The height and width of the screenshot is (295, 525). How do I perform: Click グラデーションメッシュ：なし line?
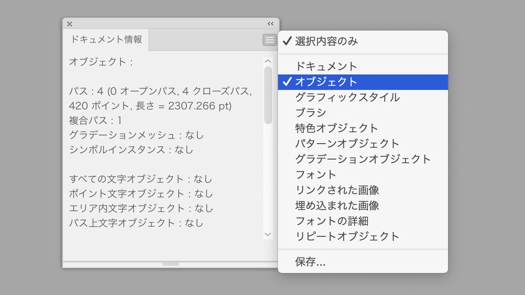(x=136, y=135)
